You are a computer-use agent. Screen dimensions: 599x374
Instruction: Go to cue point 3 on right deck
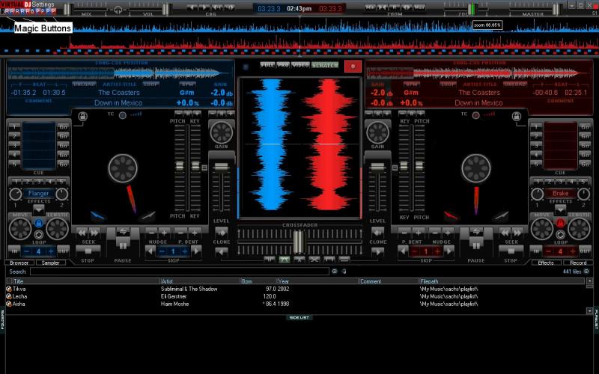(x=585, y=145)
